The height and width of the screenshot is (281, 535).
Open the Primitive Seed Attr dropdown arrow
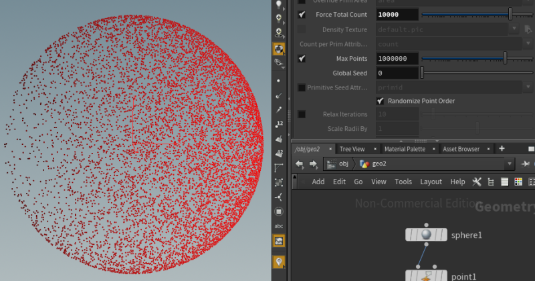coord(528,87)
